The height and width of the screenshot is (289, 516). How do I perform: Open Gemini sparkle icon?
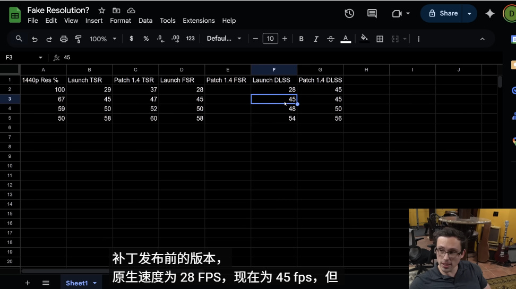tap(489, 13)
